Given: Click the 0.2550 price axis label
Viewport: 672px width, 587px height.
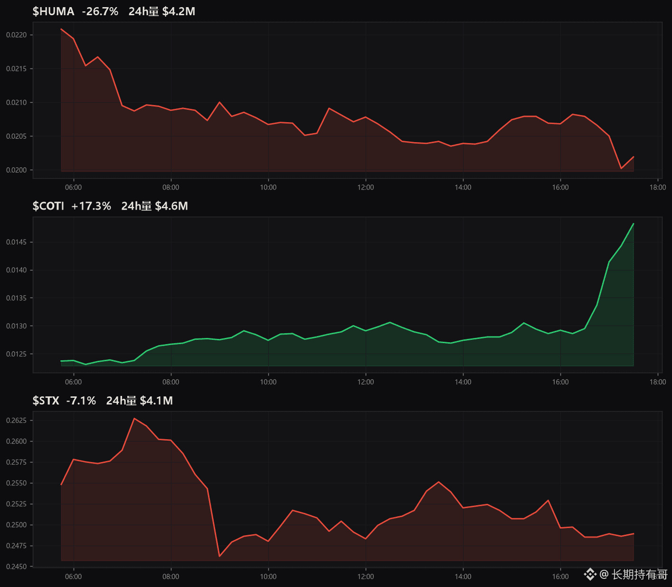Looking at the screenshot, I should pos(17,483).
